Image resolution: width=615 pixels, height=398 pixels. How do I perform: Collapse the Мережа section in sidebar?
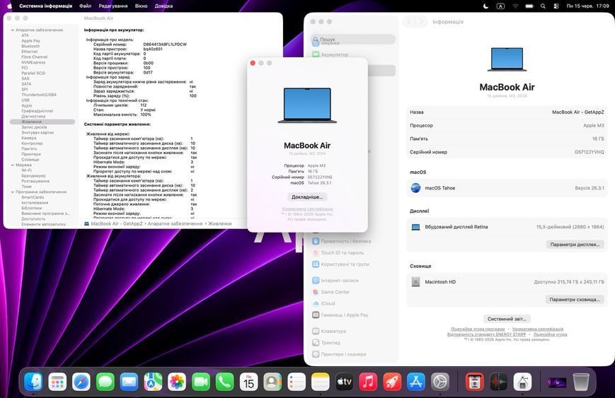(x=13, y=165)
